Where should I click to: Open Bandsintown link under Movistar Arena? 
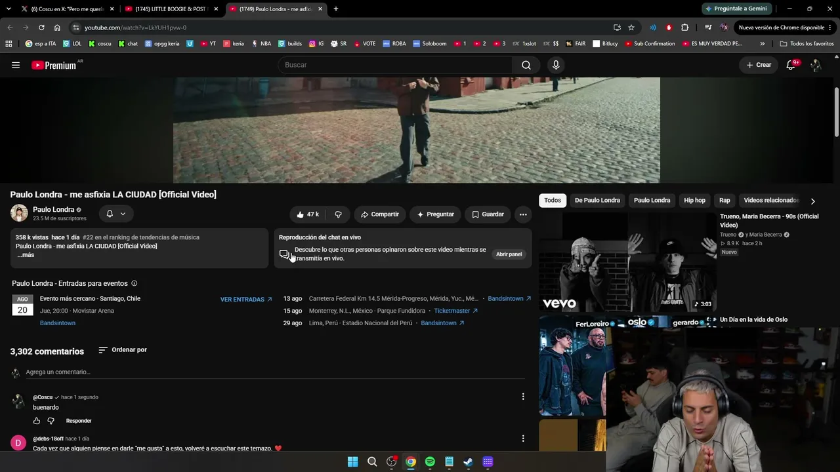coord(58,323)
